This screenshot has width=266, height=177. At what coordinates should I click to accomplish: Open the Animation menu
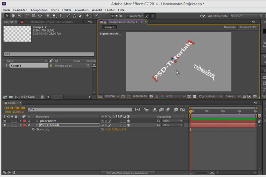tap(82, 10)
